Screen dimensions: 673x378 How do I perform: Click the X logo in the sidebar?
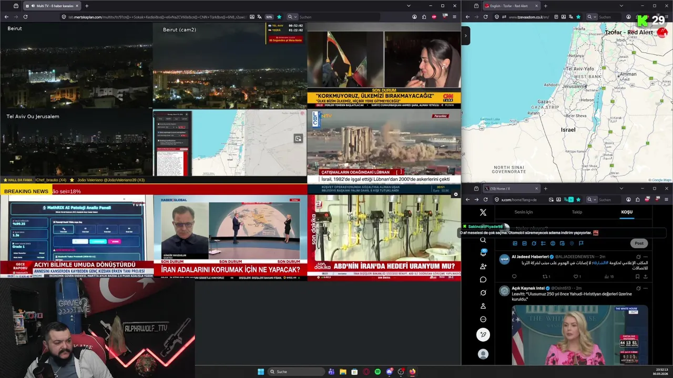(x=483, y=213)
